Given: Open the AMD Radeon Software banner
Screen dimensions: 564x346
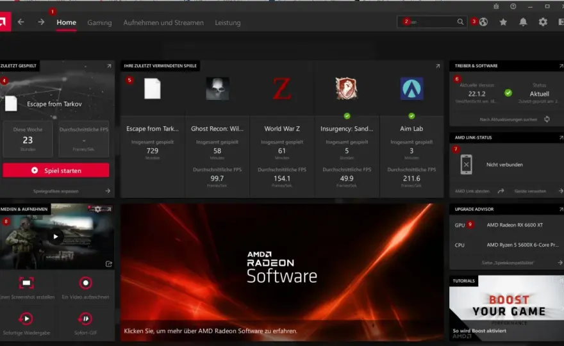Looking at the screenshot, I should click(x=282, y=272).
